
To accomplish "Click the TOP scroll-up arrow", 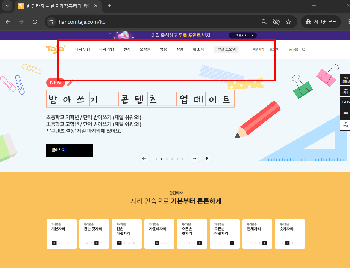I will click(x=345, y=124).
